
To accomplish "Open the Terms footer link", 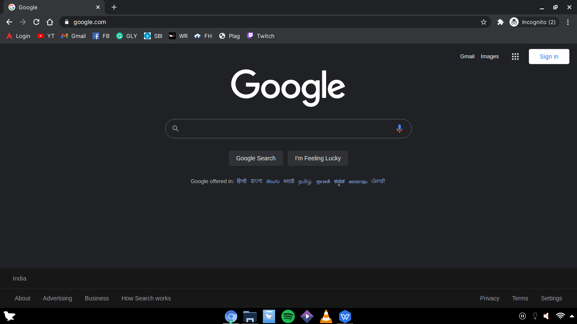I will point(520,298).
